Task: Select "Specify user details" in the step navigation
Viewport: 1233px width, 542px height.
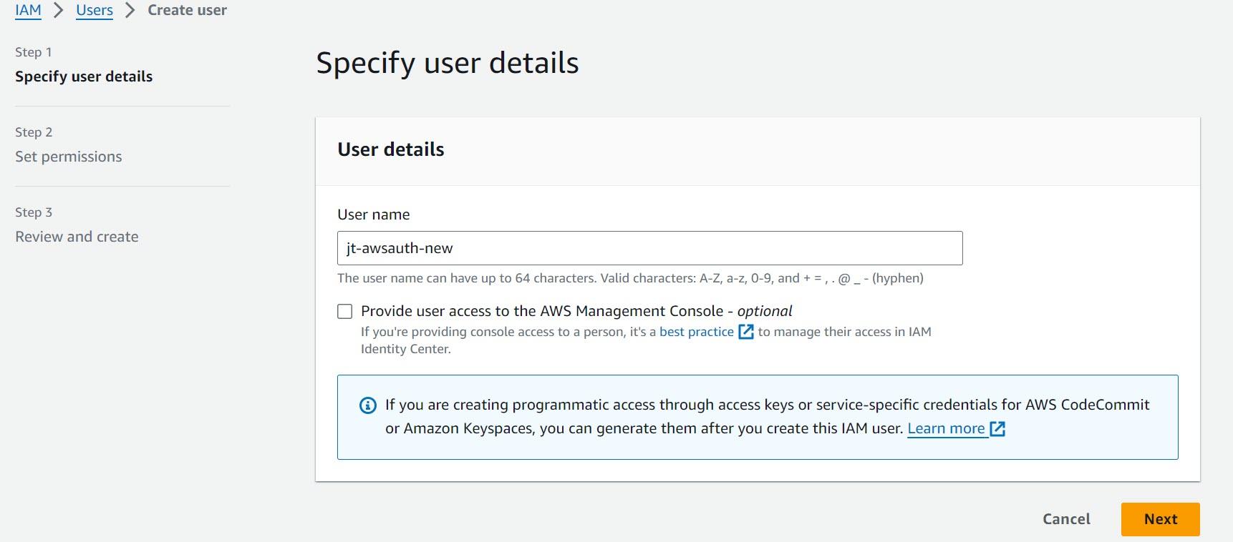Action: [84, 76]
